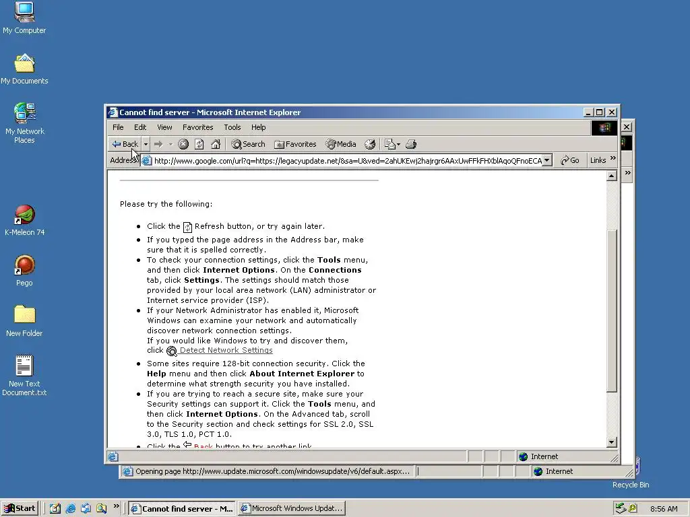Open the Back history dropdown arrow
The height and width of the screenshot is (517, 690).
pyautogui.click(x=146, y=144)
